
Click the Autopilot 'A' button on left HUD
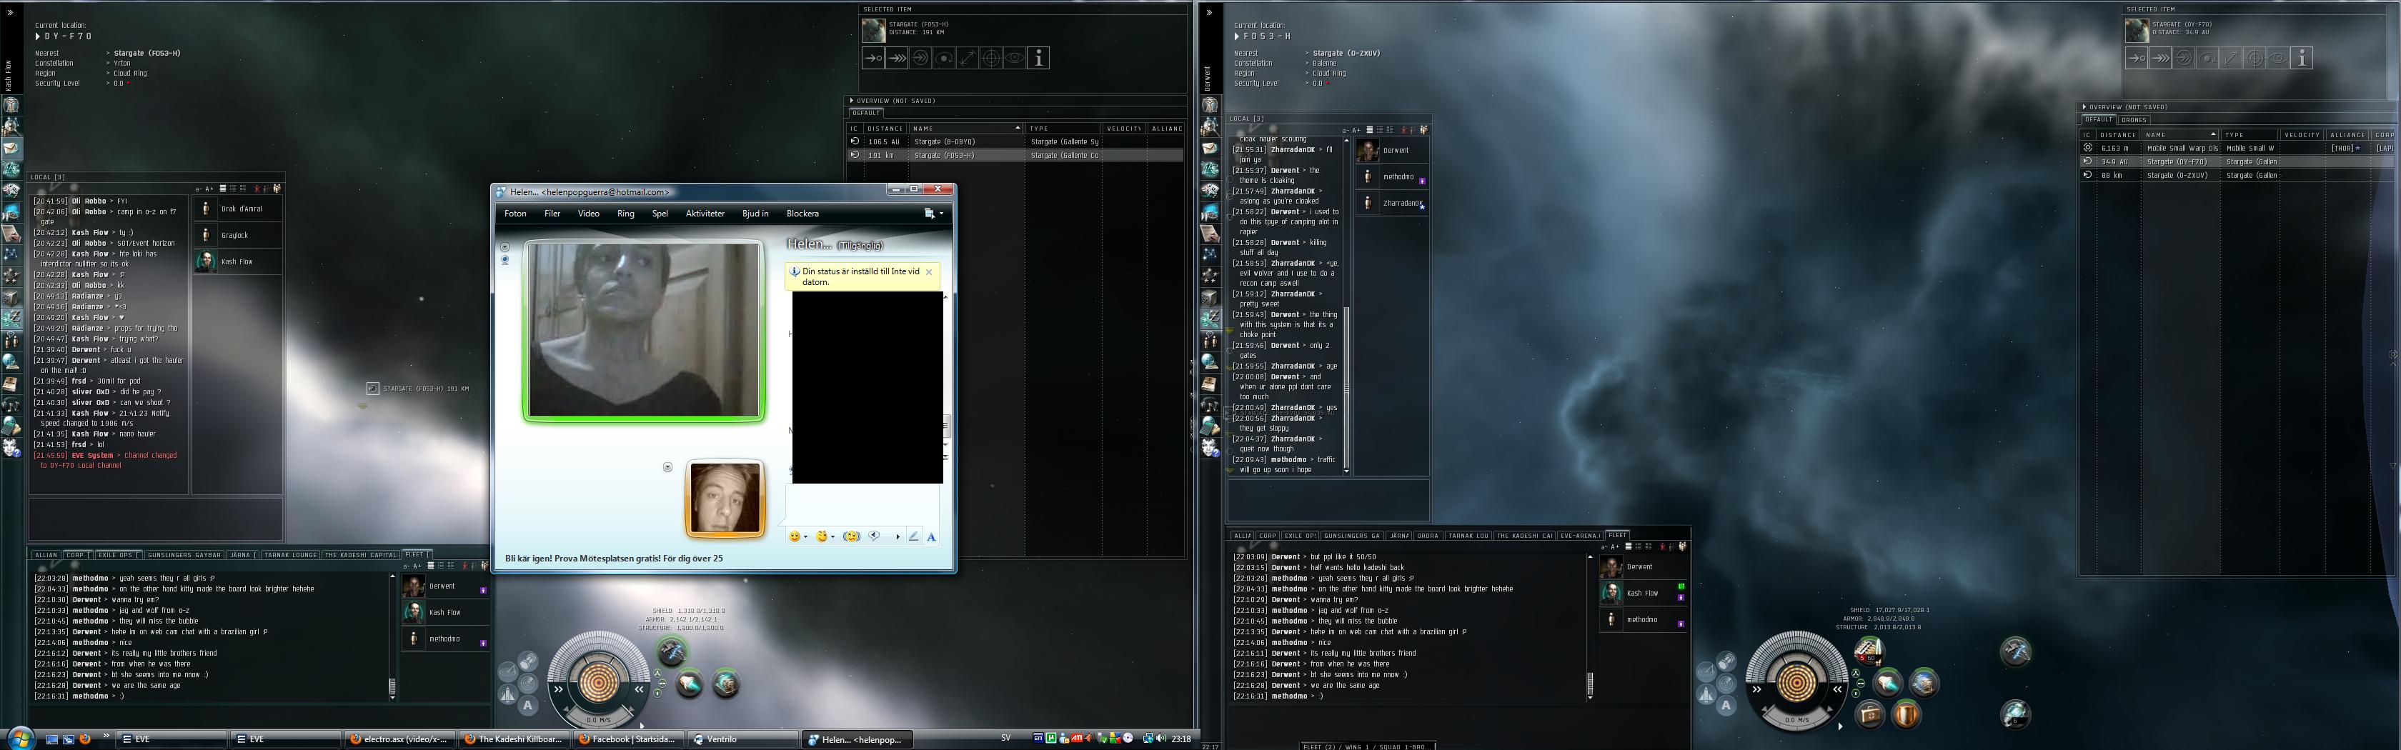tap(527, 705)
